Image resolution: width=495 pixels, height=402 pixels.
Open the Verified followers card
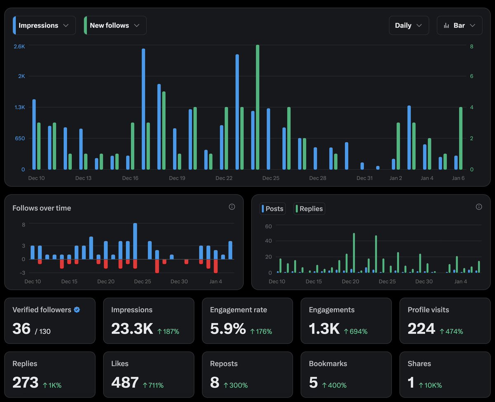(50, 321)
